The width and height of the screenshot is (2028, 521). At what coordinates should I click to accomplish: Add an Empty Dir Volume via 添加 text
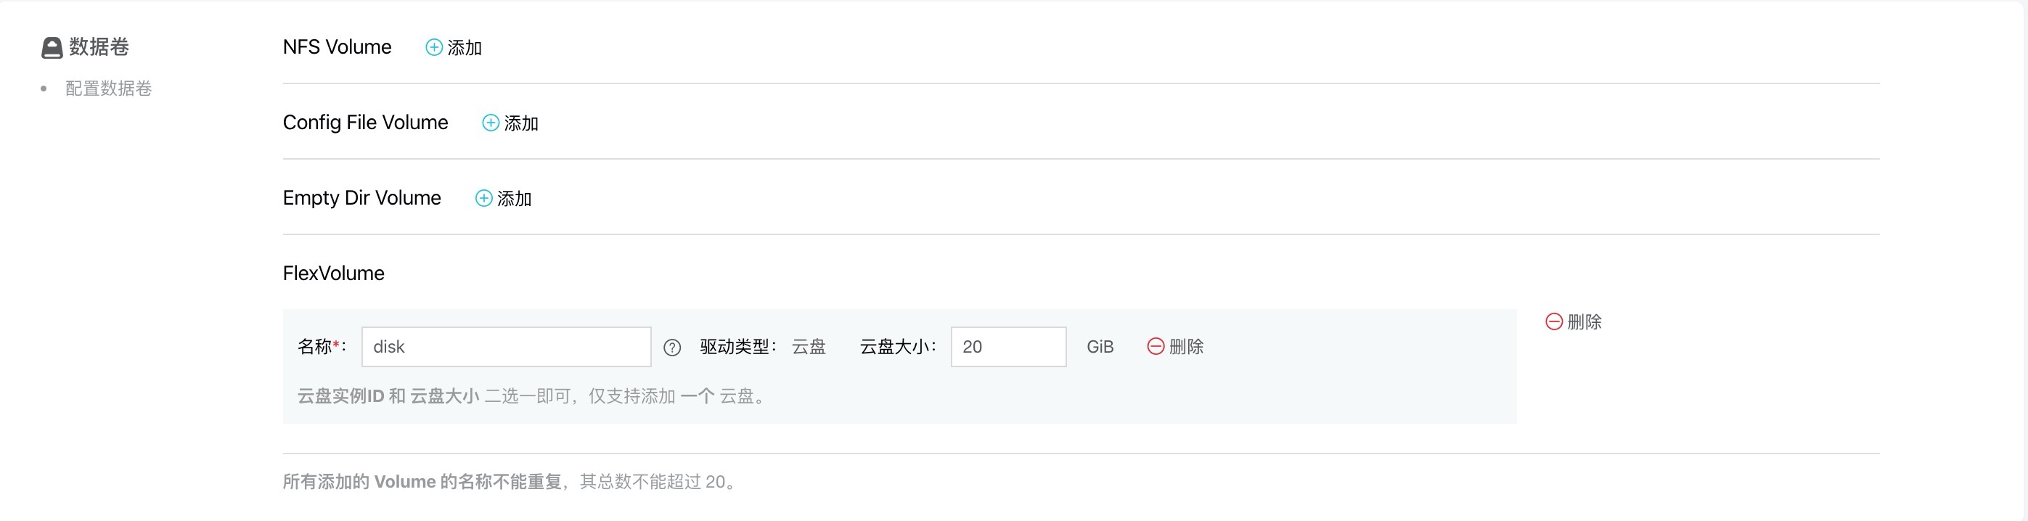(515, 199)
